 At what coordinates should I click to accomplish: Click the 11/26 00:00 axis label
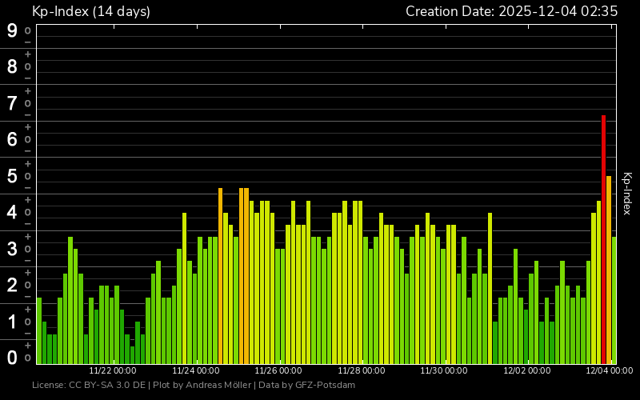pos(278,370)
